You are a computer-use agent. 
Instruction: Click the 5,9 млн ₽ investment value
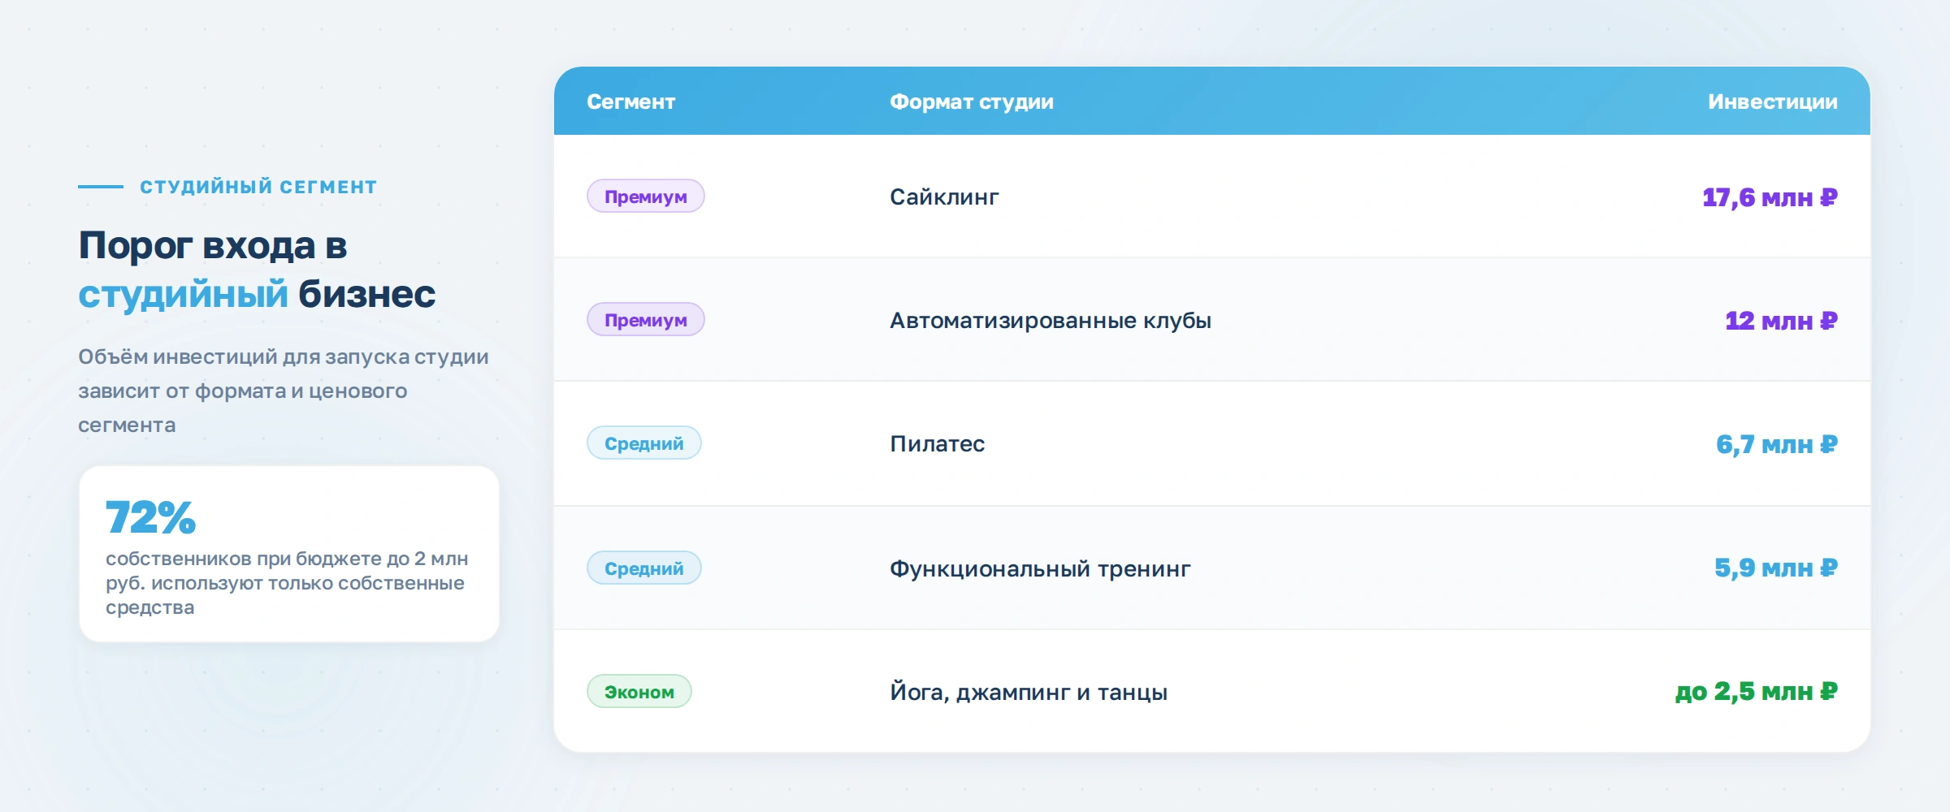(1775, 568)
